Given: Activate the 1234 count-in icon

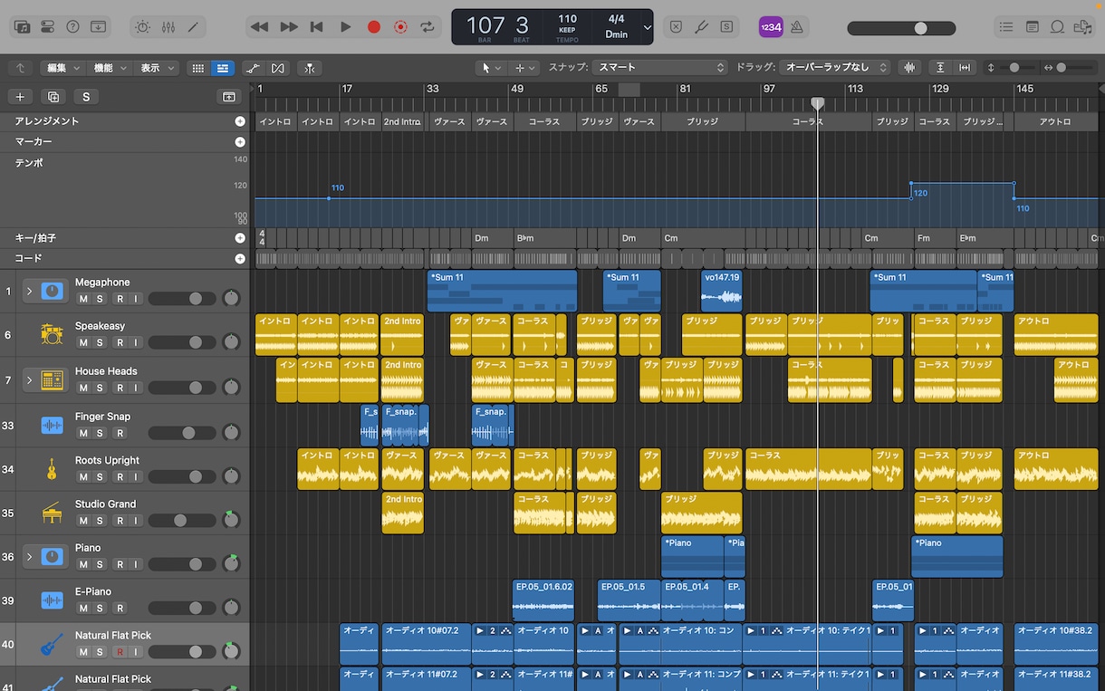Looking at the screenshot, I should (x=771, y=26).
